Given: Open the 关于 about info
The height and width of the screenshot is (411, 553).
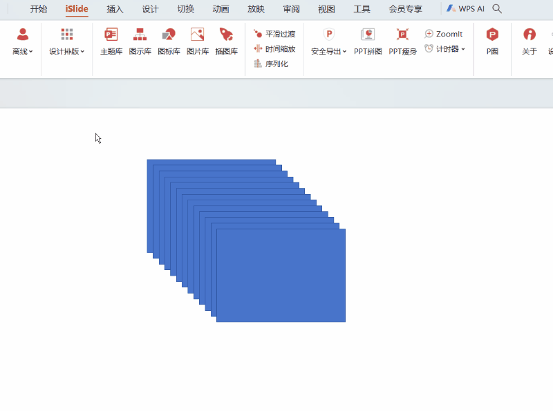Looking at the screenshot, I should pos(529,41).
